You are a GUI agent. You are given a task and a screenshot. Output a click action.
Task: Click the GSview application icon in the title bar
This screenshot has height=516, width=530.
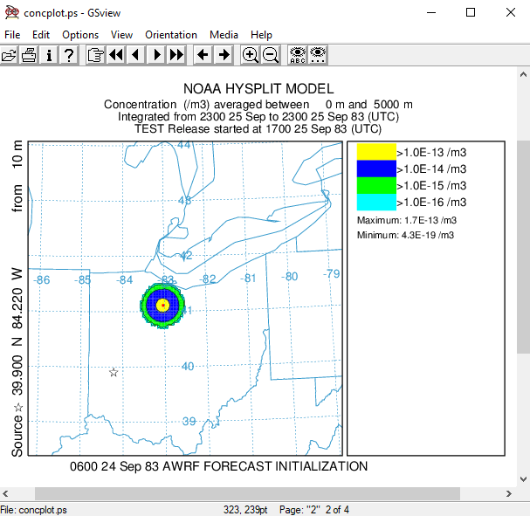point(12,12)
